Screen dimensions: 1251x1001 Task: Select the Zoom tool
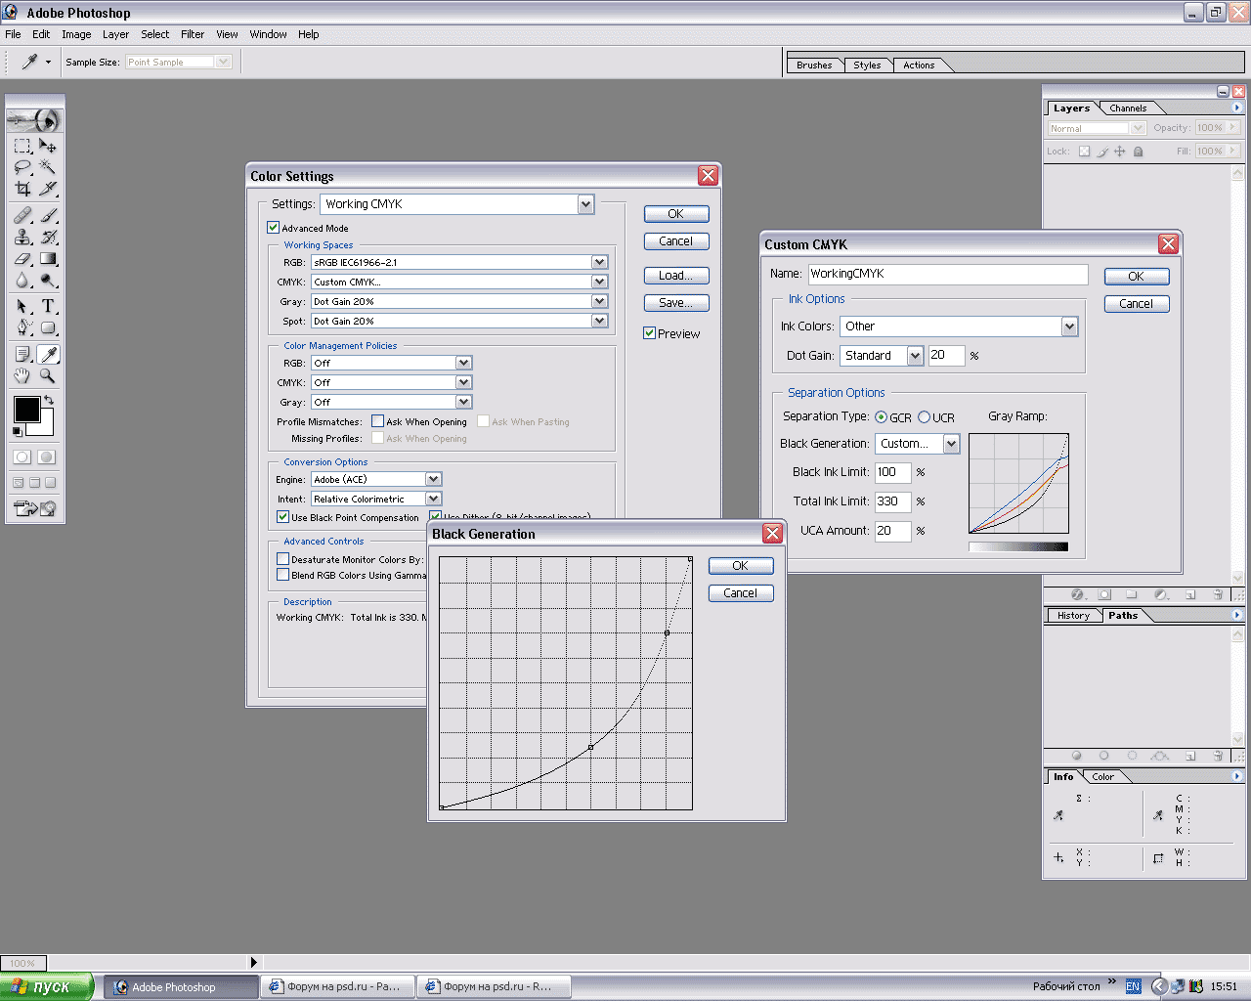(48, 375)
